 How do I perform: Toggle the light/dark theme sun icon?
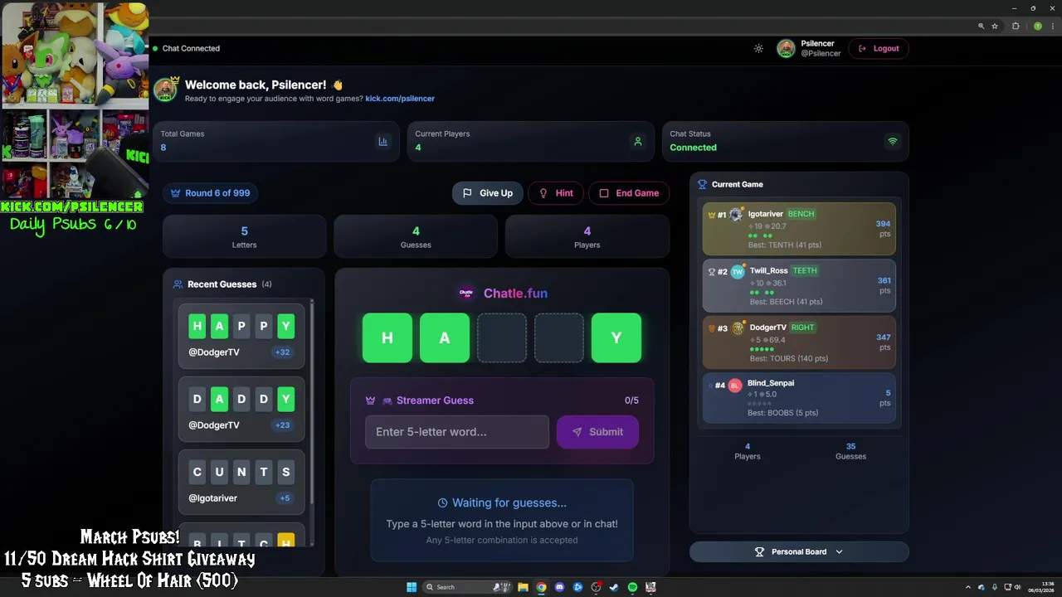pyautogui.click(x=758, y=48)
